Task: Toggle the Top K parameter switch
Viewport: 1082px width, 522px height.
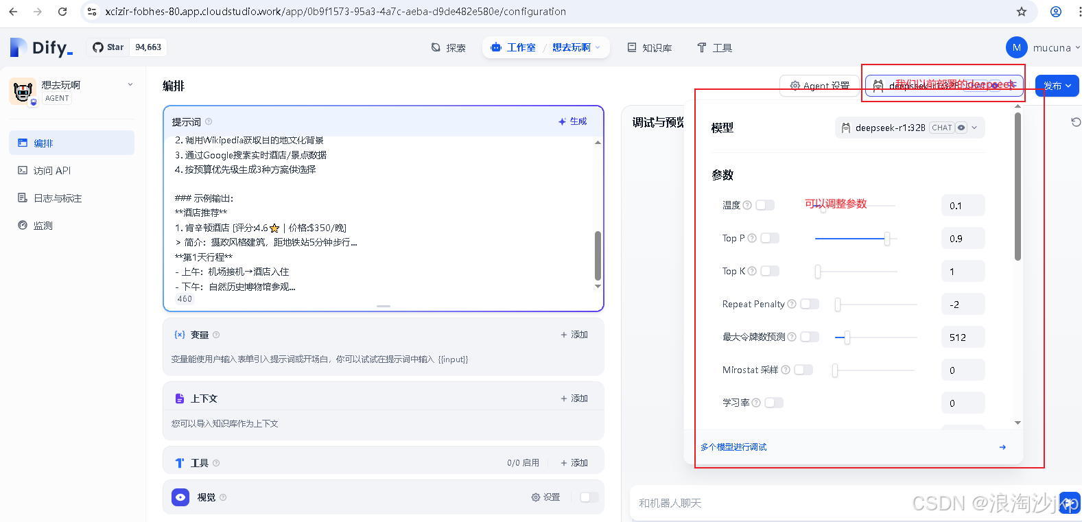Action: pyautogui.click(x=770, y=271)
